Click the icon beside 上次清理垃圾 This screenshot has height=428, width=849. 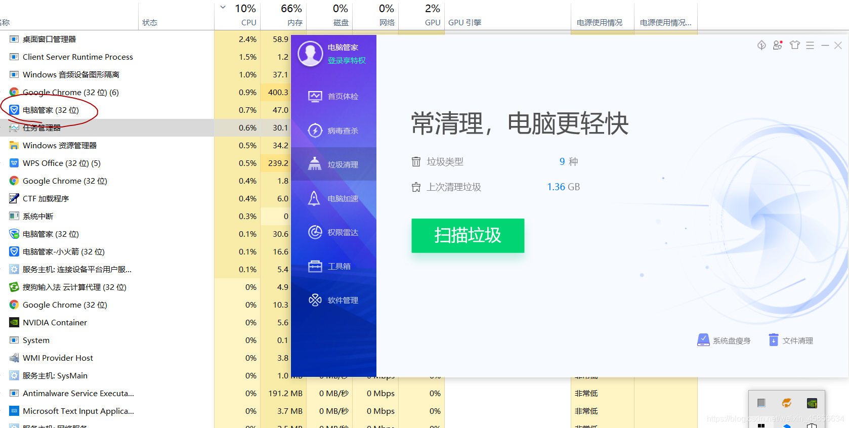416,187
